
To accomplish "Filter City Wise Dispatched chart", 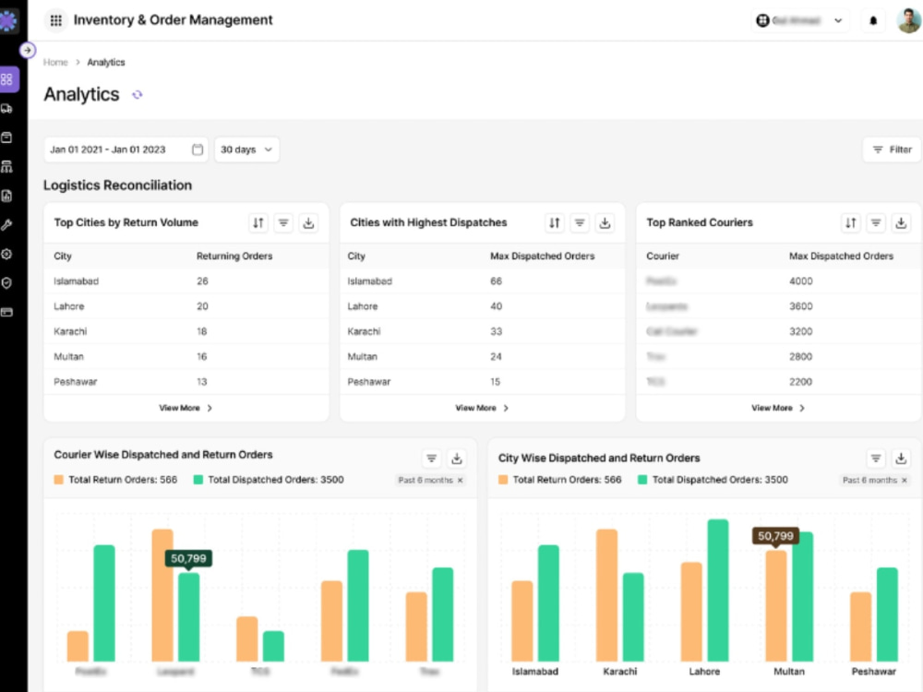I will pyautogui.click(x=876, y=459).
